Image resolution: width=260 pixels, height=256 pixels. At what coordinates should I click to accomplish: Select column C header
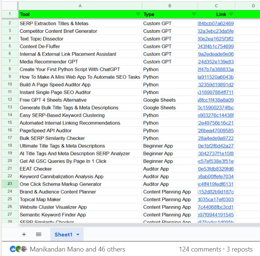point(216,6)
